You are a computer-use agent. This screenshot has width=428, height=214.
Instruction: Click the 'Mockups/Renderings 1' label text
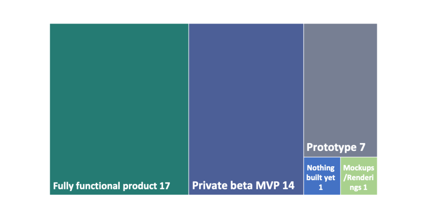pyautogui.click(x=359, y=177)
